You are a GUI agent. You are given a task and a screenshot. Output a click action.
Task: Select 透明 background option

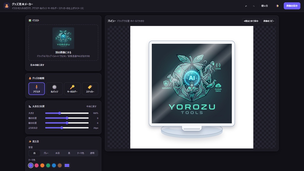92,153
